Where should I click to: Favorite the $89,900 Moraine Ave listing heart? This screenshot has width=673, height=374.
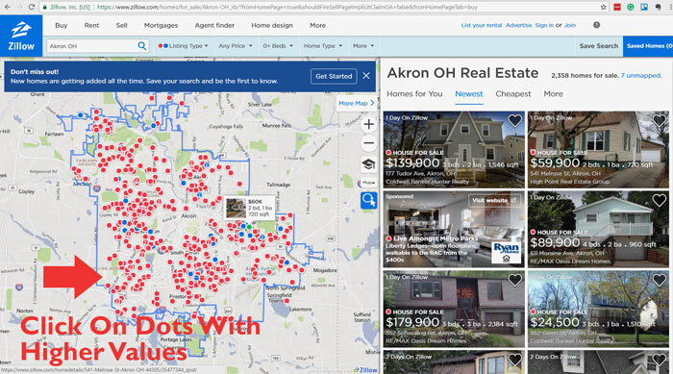tap(659, 200)
